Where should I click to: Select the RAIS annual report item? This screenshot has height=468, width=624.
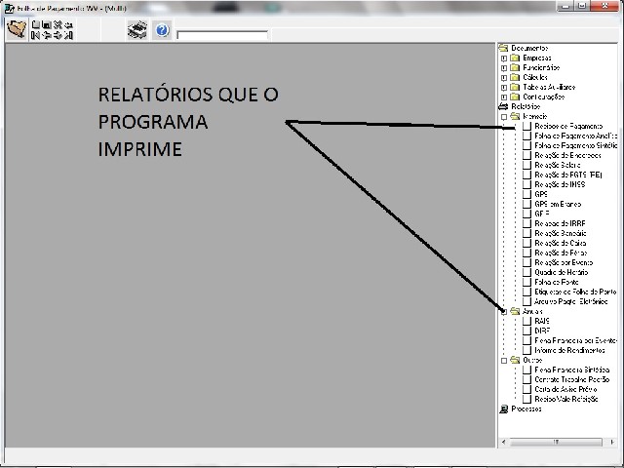click(x=542, y=321)
